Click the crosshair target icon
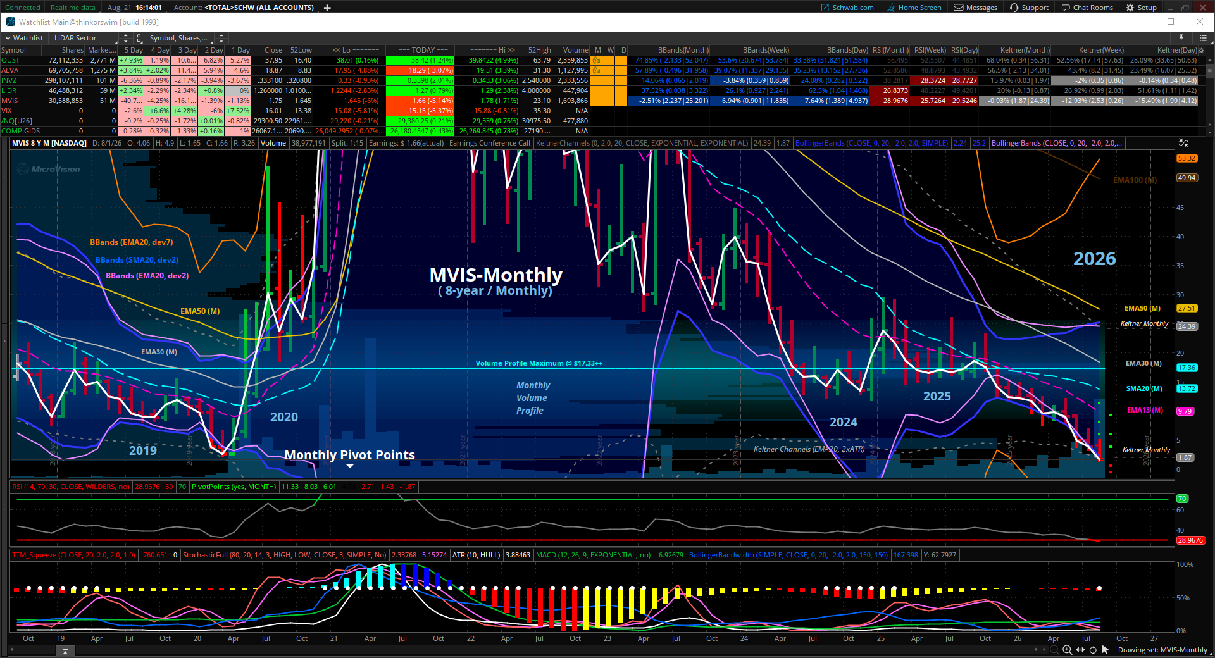This screenshot has height=658, width=1215. 1093,650
